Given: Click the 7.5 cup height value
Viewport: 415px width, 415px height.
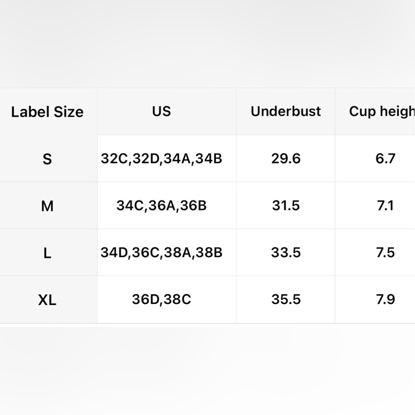Looking at the screenshot, I should (385, 252).
